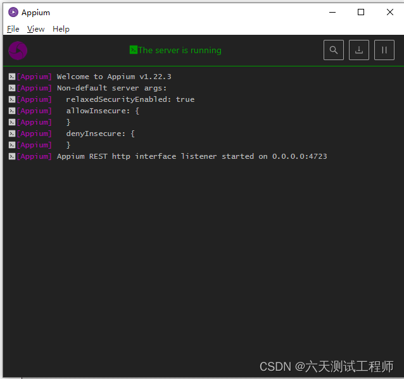Maximize the Appium window

click(361, 12)
